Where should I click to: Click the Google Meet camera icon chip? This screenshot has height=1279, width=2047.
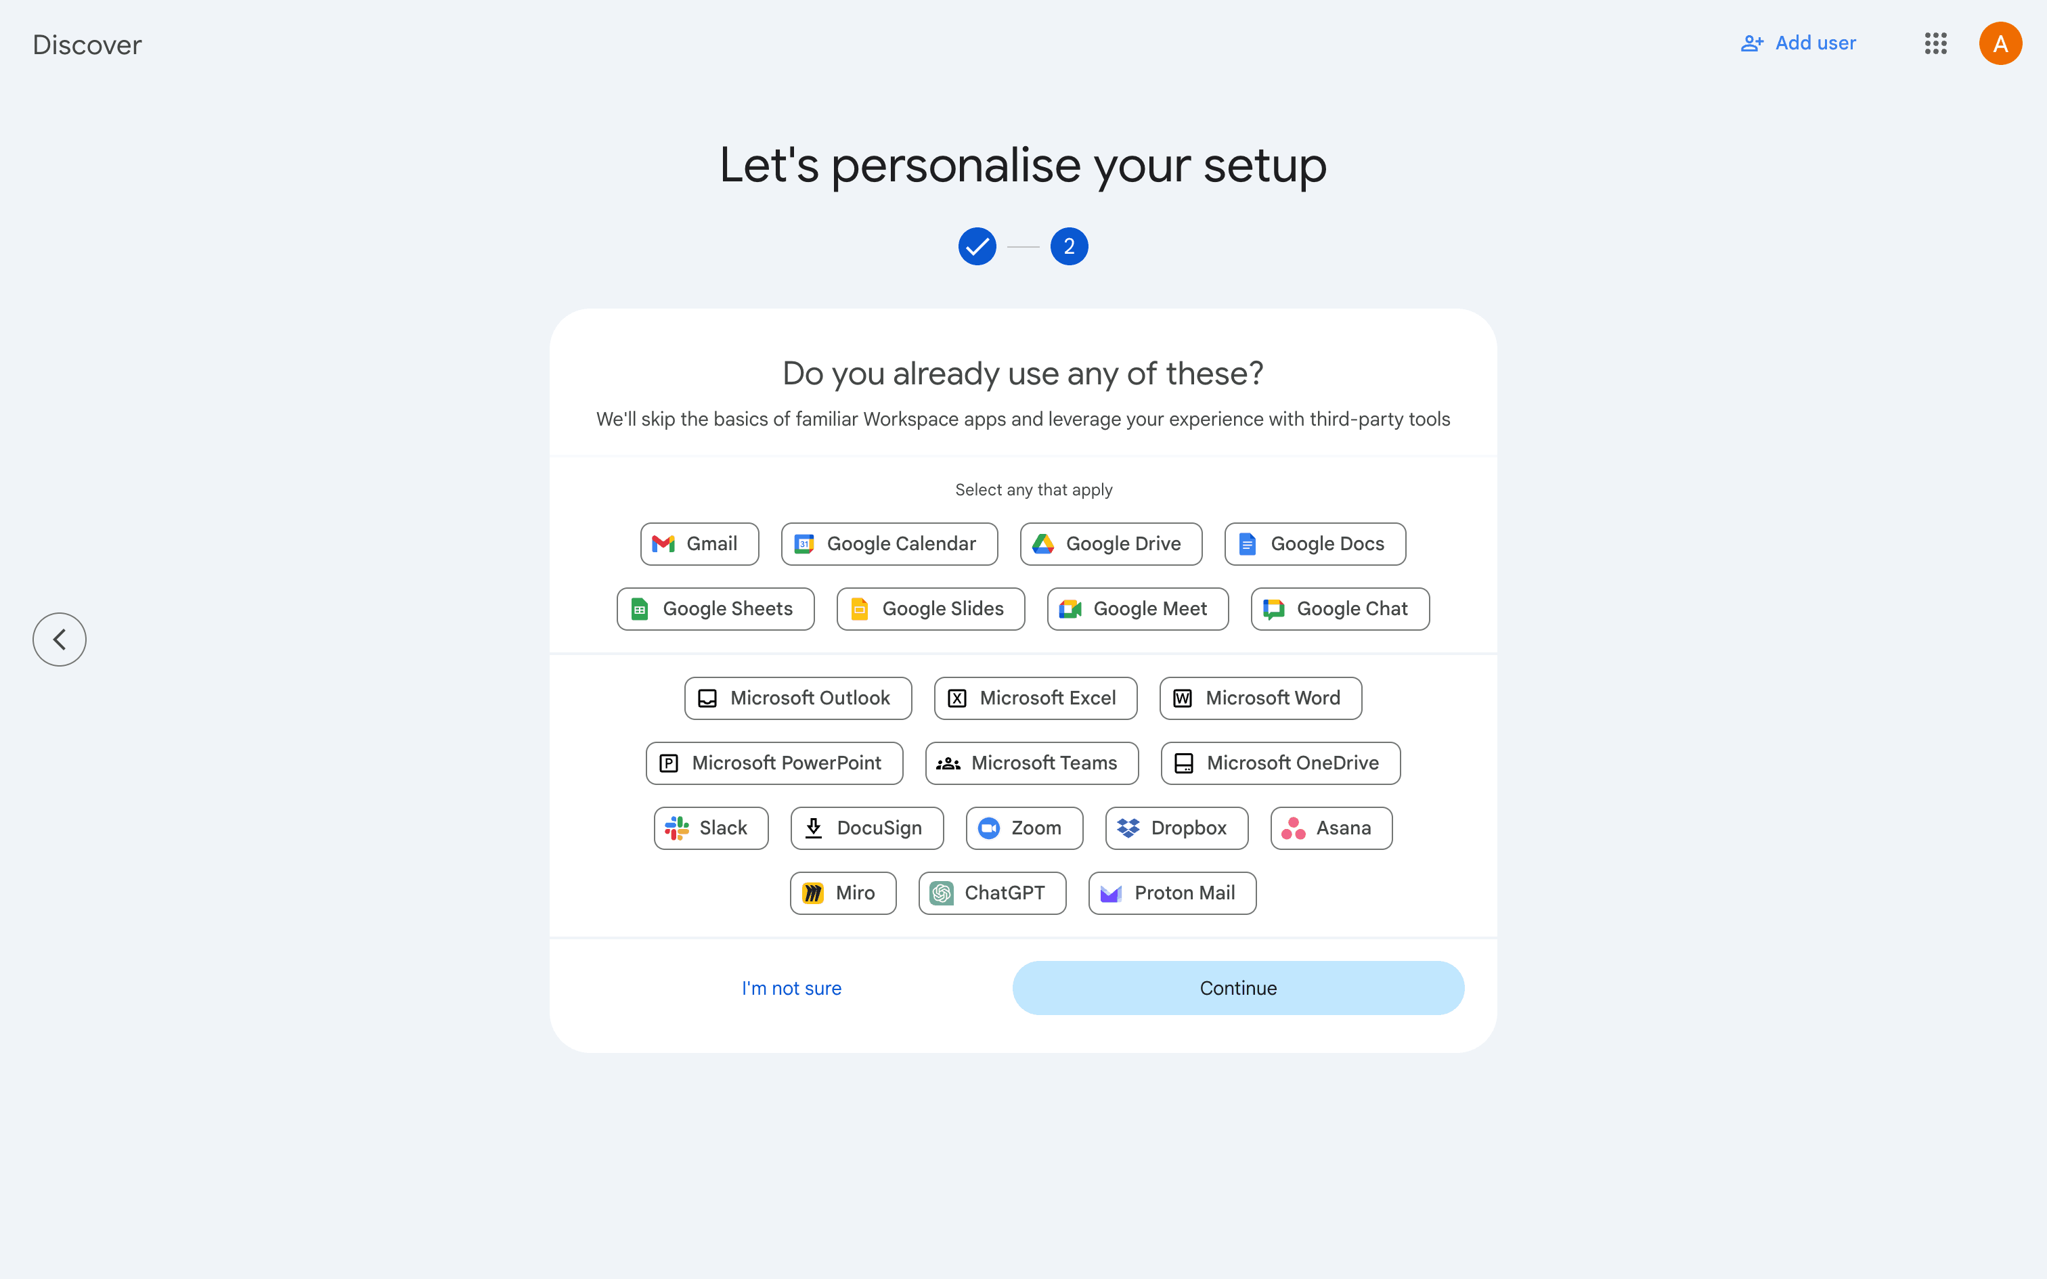[x=1137, y=609]
